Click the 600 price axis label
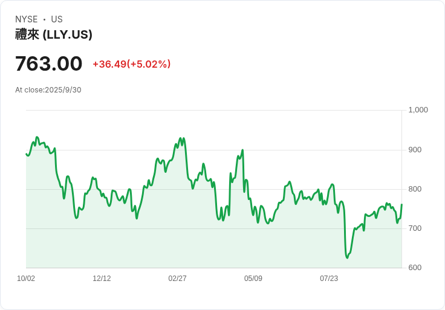445x310 pixels. [x=415, y=268]
